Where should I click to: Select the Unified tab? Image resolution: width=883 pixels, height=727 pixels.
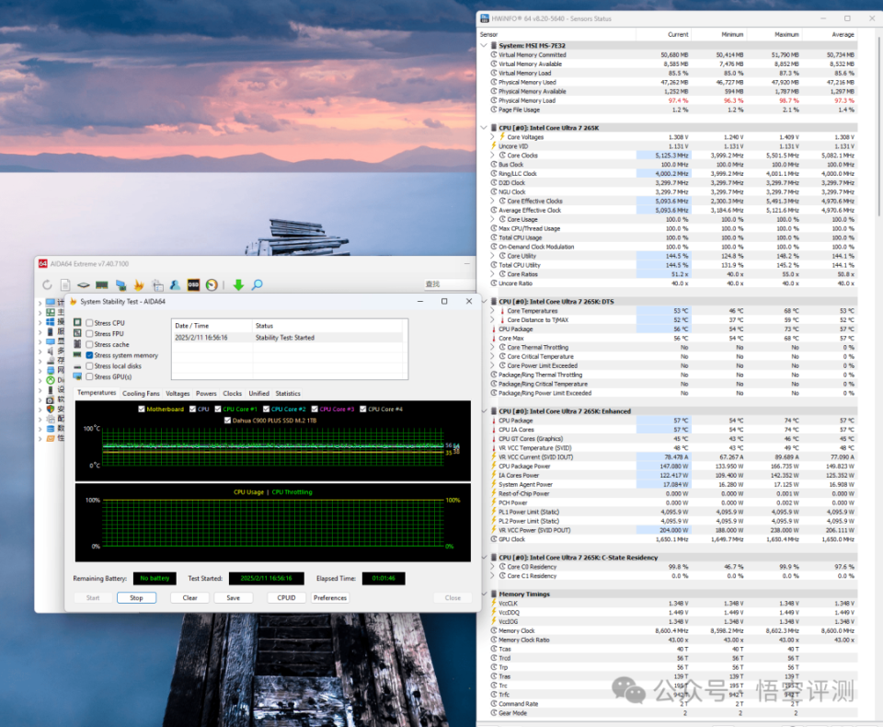tap(259, 393)
